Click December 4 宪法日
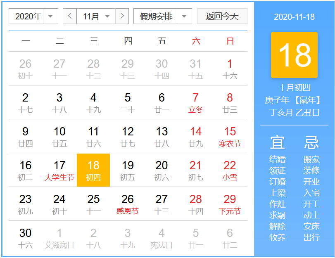This screenshot has width=335, height=258. 162,238
